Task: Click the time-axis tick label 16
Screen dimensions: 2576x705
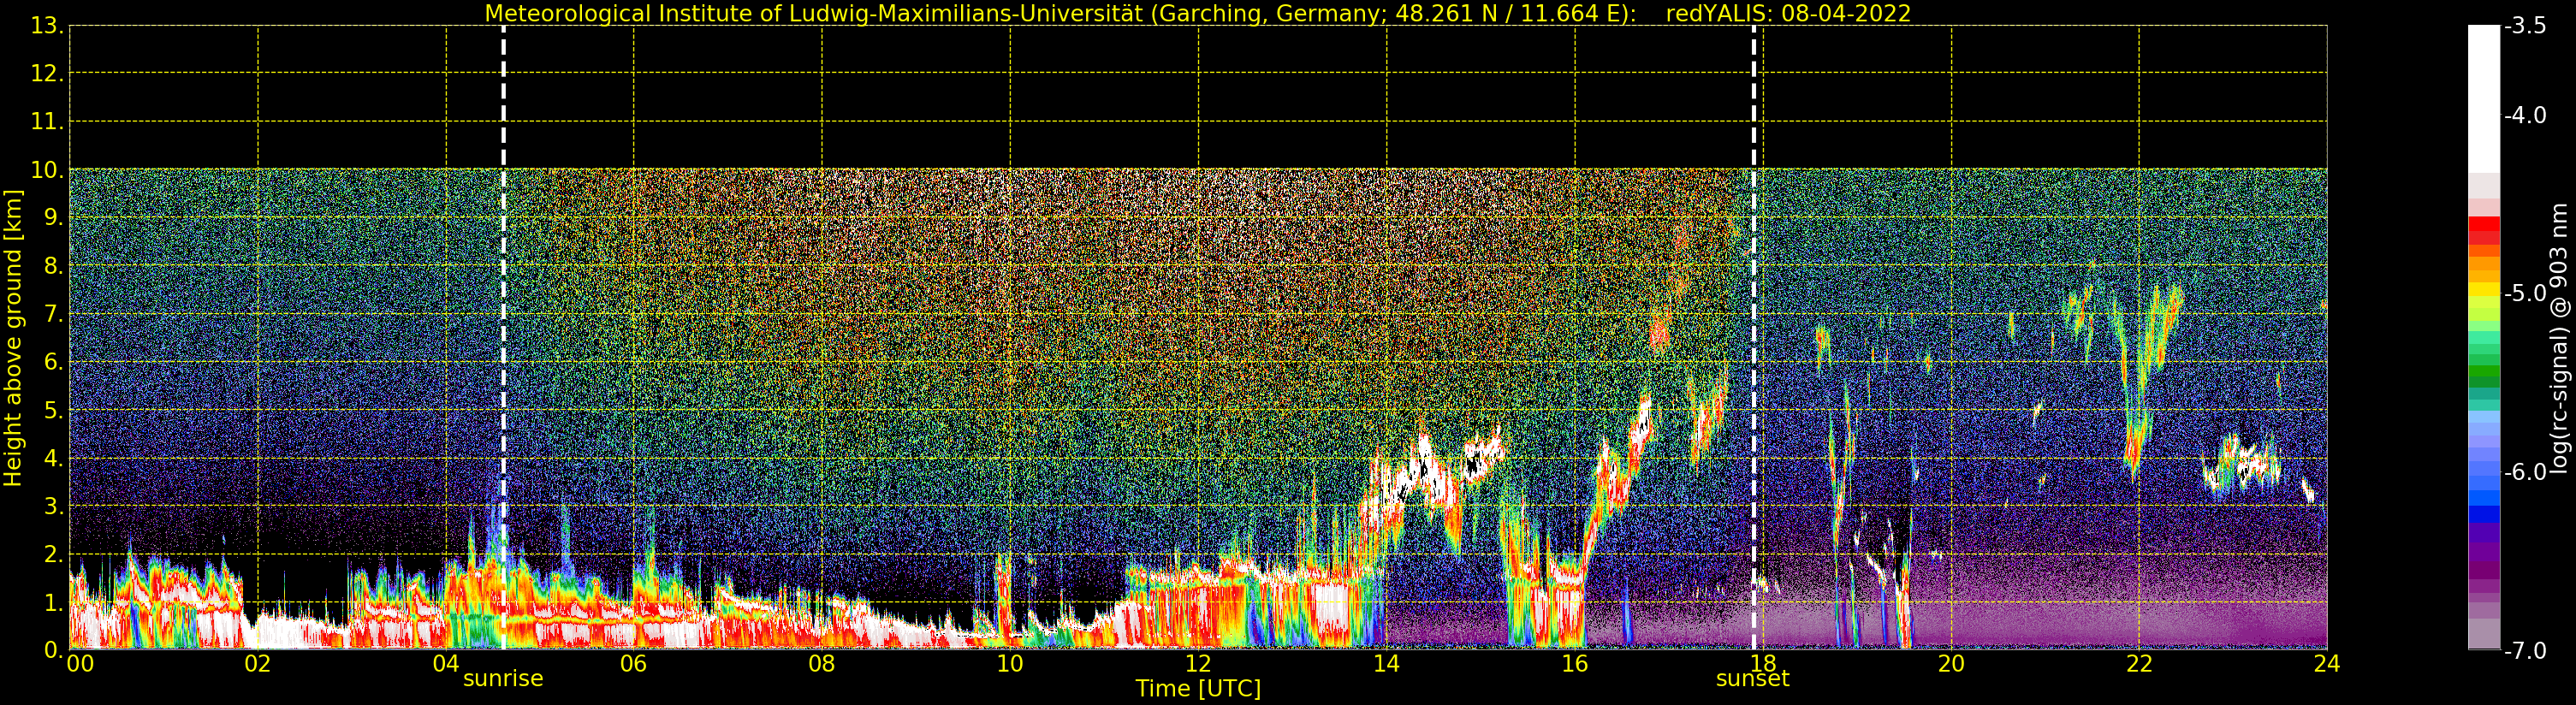Action: [x=1575, y=664]
